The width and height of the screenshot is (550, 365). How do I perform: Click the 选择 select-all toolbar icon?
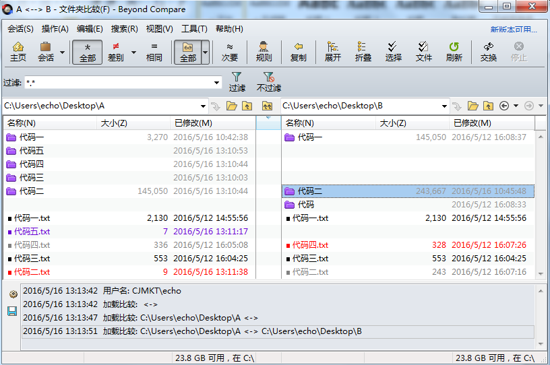tap(393, 52)
